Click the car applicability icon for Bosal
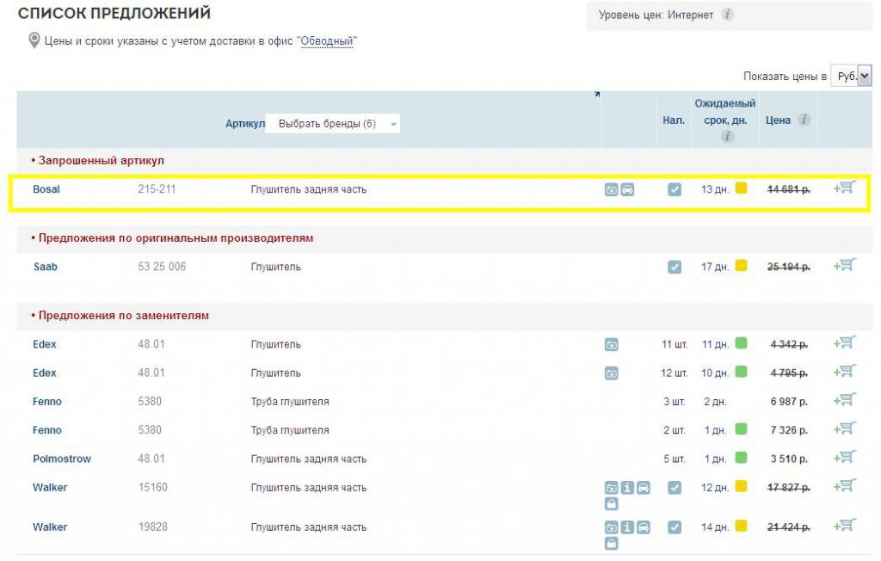 [x=628, y=189]
